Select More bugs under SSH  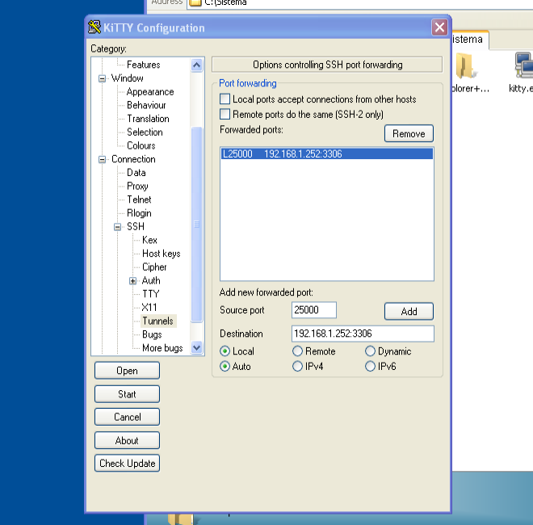(x=162, y=348)
